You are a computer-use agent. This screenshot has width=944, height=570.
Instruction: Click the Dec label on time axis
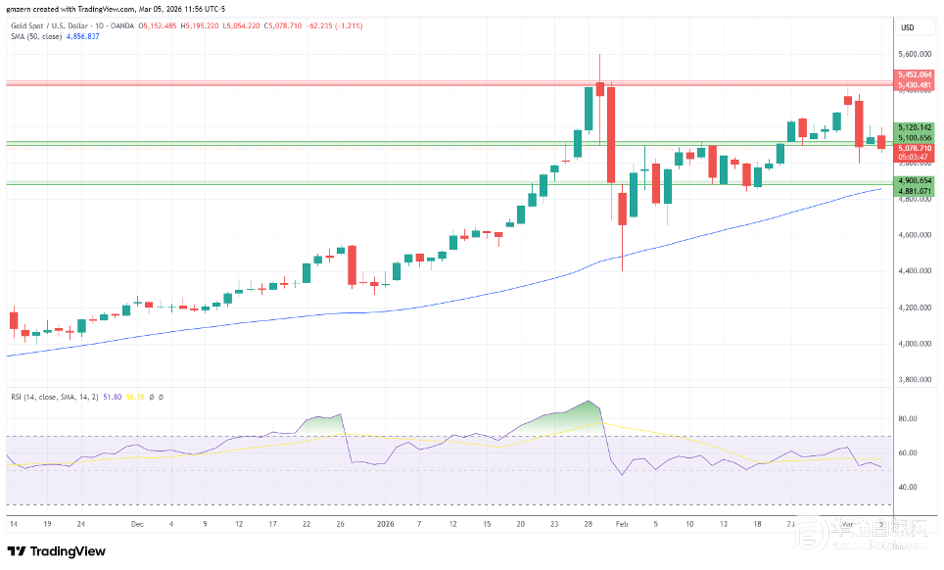tap(136, 524)
